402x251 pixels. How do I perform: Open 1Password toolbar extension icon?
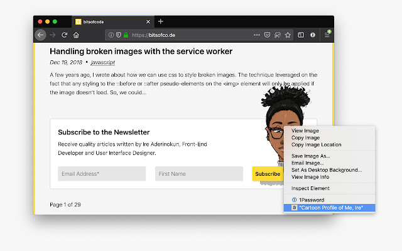313,35
